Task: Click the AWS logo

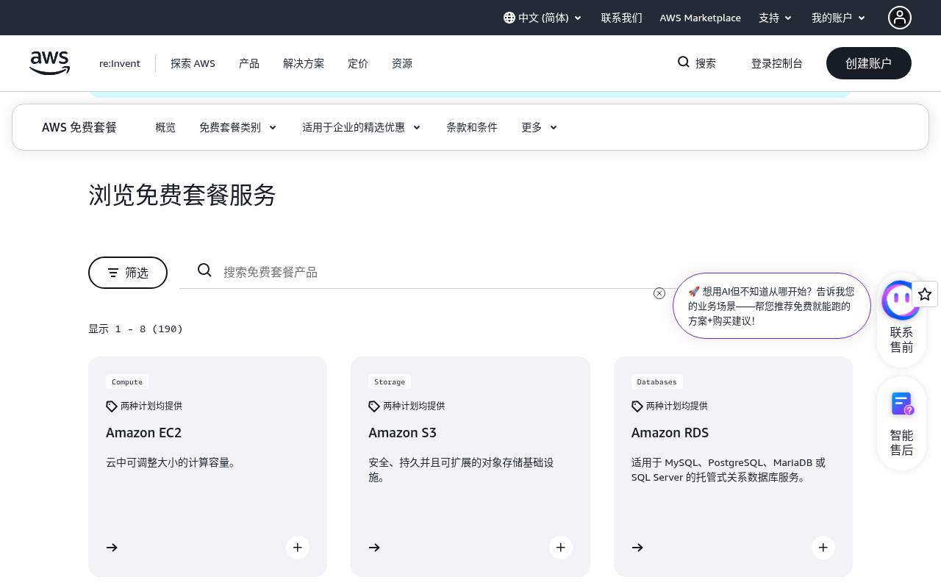Action: pos(50,63)
